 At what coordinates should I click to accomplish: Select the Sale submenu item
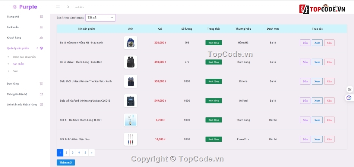pos(15,71)
